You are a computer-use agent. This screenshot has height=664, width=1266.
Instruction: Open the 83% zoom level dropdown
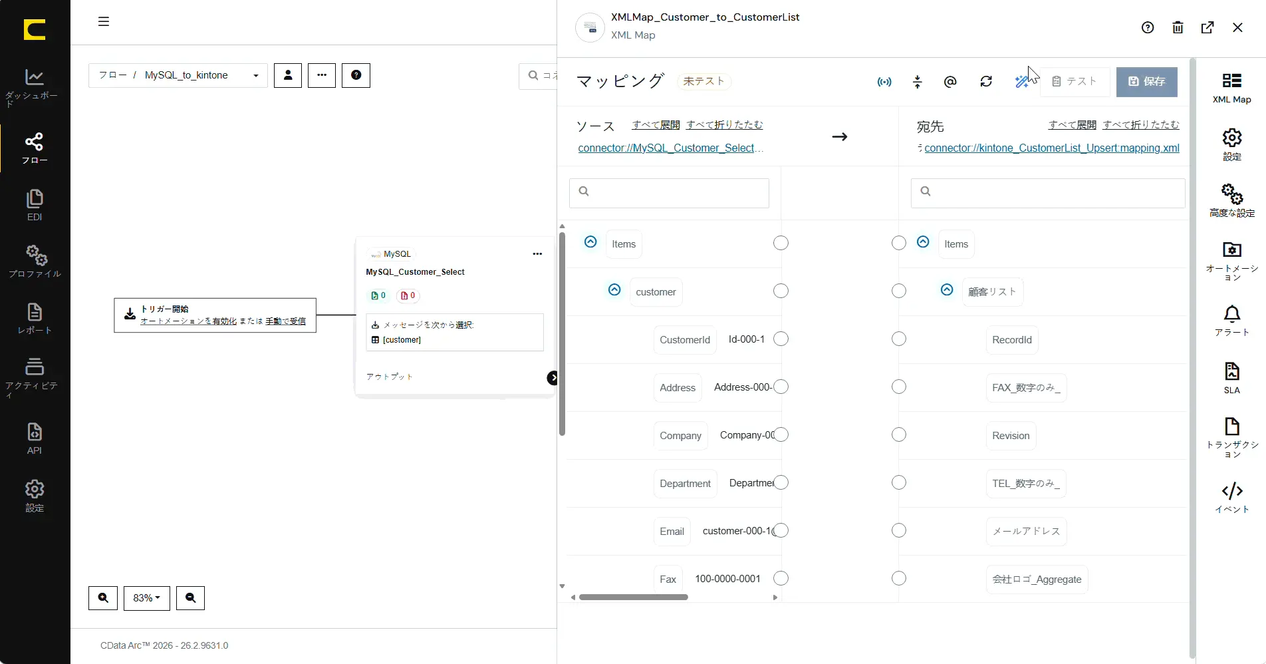[x=147, y=598]
